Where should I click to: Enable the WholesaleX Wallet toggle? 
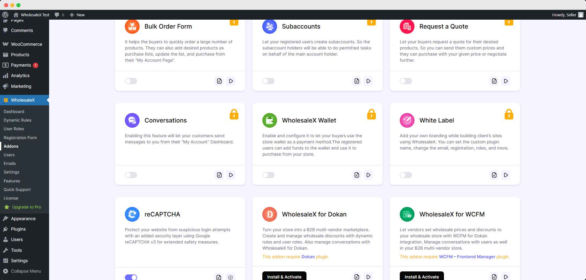click(268, 175)
